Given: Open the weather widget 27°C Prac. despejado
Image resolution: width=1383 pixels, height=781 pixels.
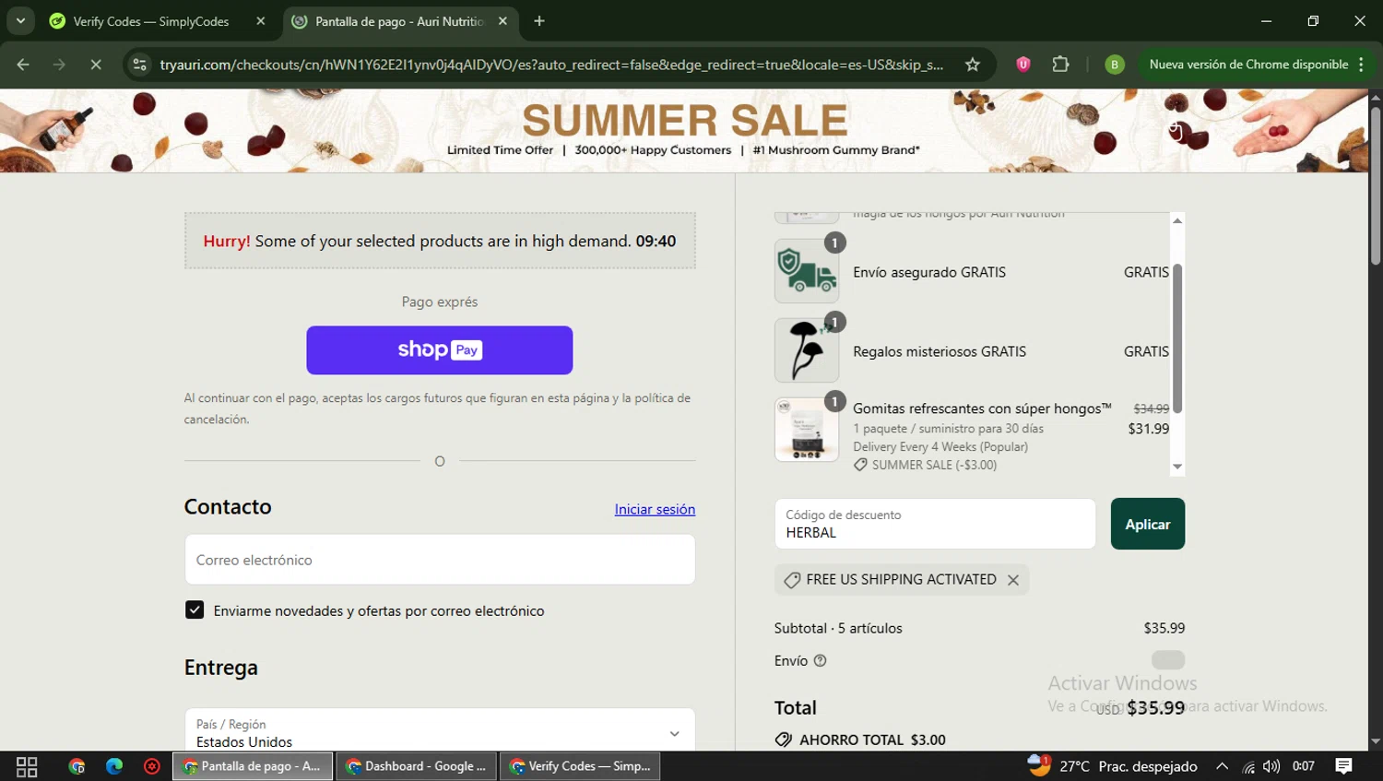Looking at the screenshot, I should click(1112, 766).
